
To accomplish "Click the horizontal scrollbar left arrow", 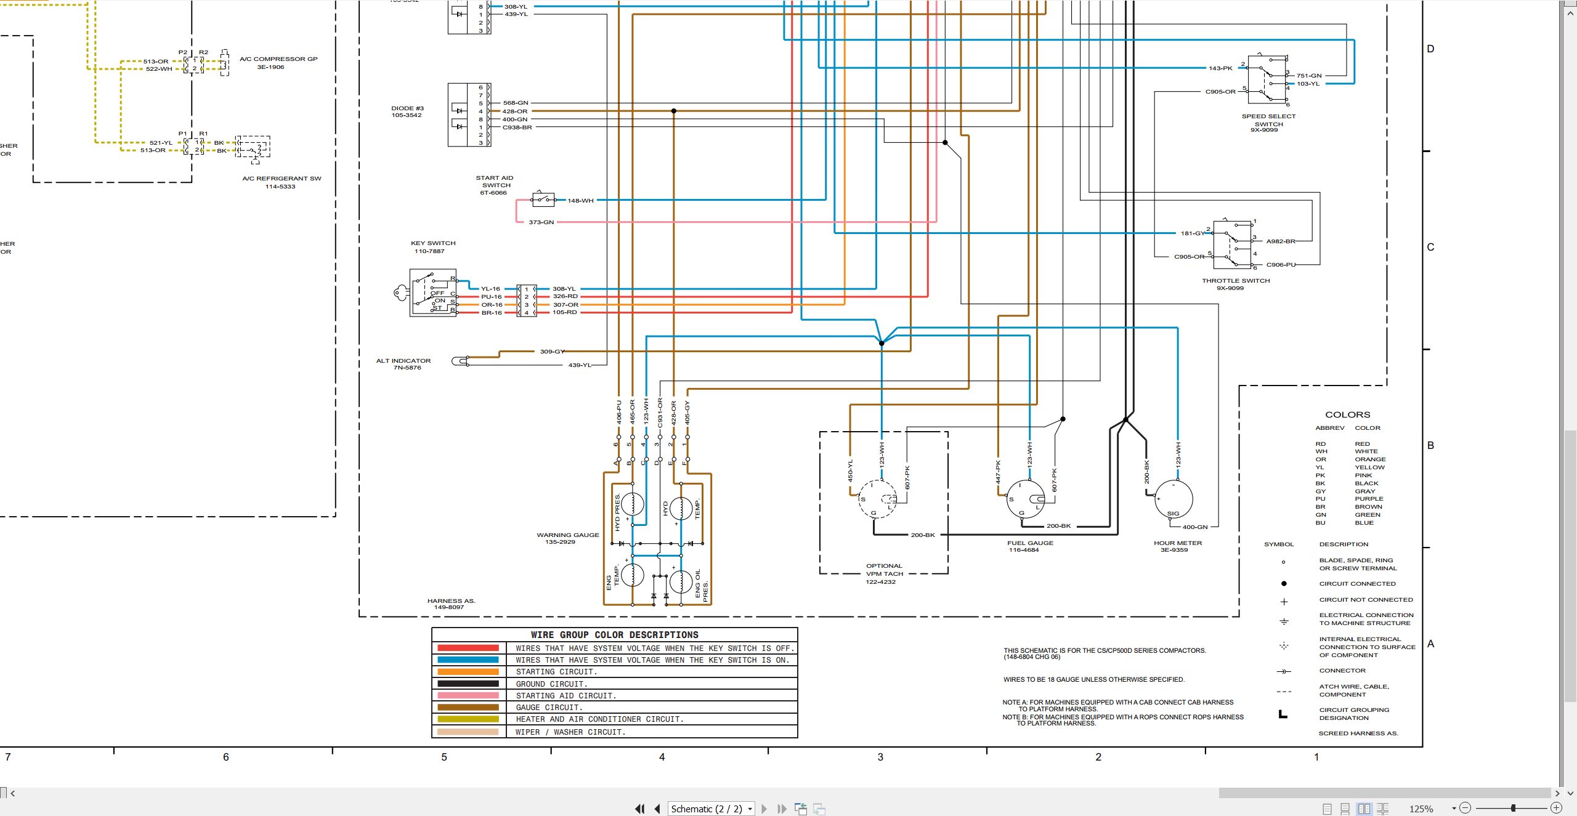I will coord(12,793).
